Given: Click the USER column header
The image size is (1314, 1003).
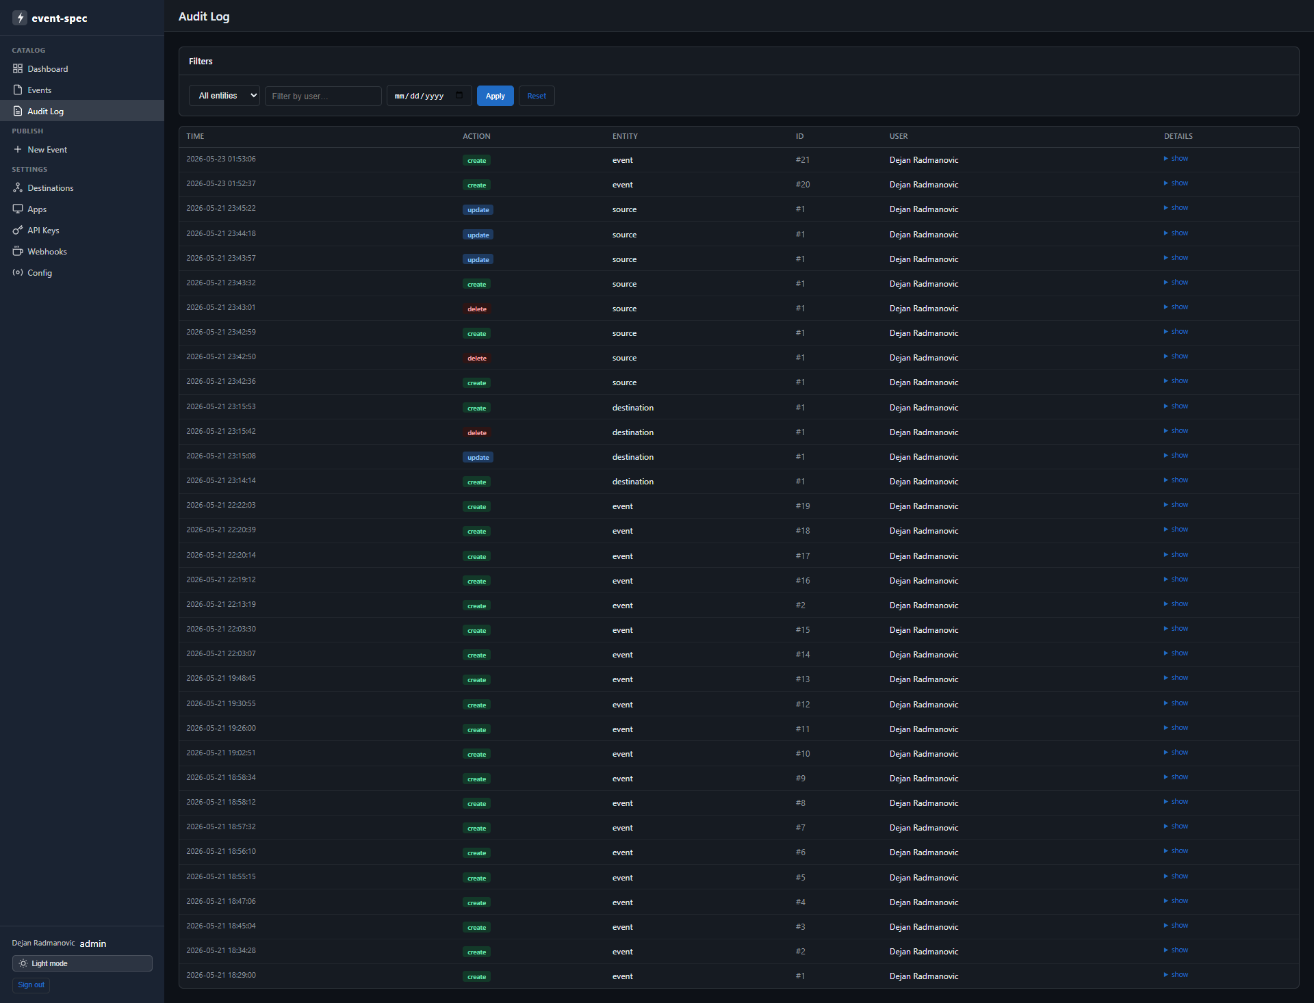Looking at the screenshot, I should click(x=899, y=136).
